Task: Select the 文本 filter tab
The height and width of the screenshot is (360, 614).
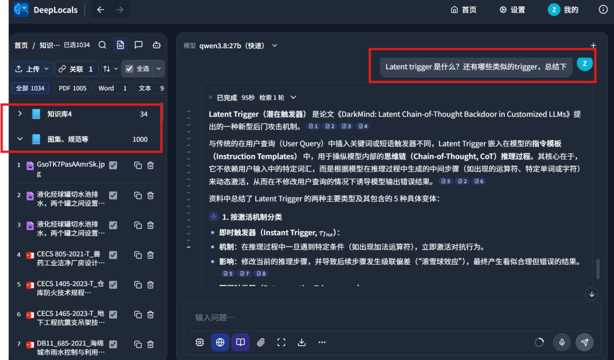Action: click(150, 88)
